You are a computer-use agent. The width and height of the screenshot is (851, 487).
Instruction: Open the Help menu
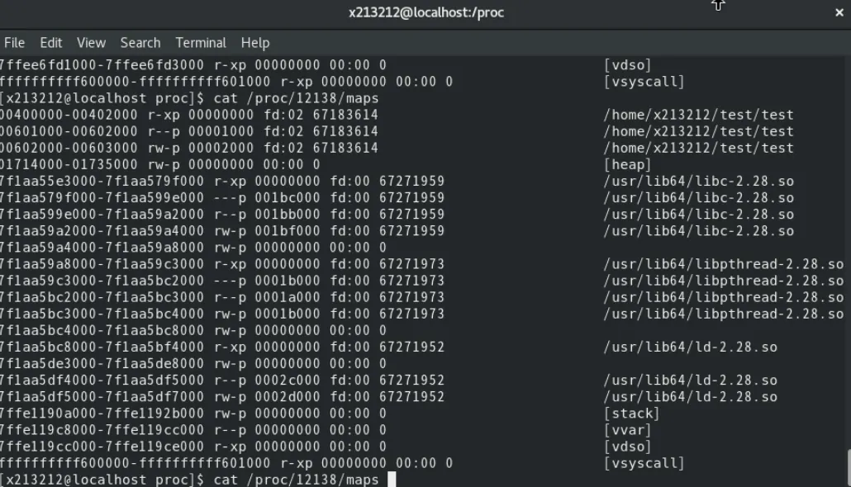[255, 43]
